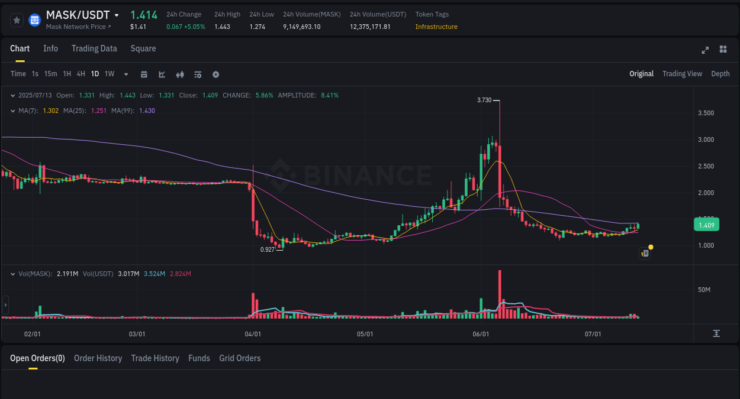This screenshot has height=399, width=740.
Task: Open the layout widgets icon near fullscreen
Action: [723, 50]
